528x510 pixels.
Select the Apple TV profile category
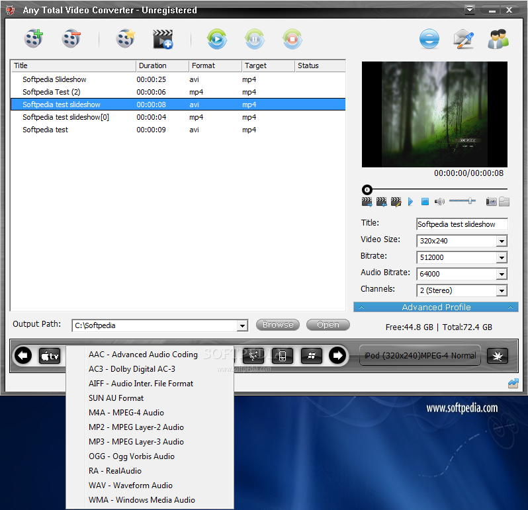(50, 356)
